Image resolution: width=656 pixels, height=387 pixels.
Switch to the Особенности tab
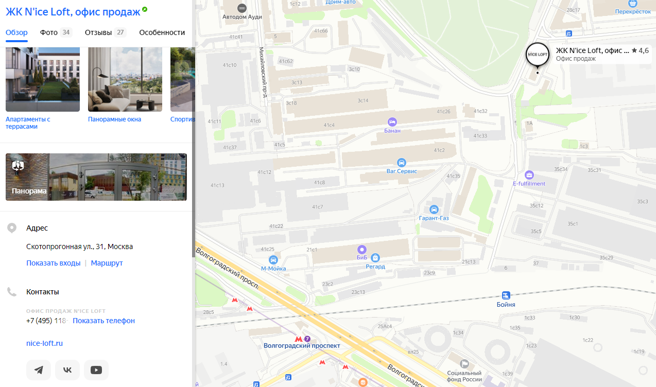(x=162, y=32)
